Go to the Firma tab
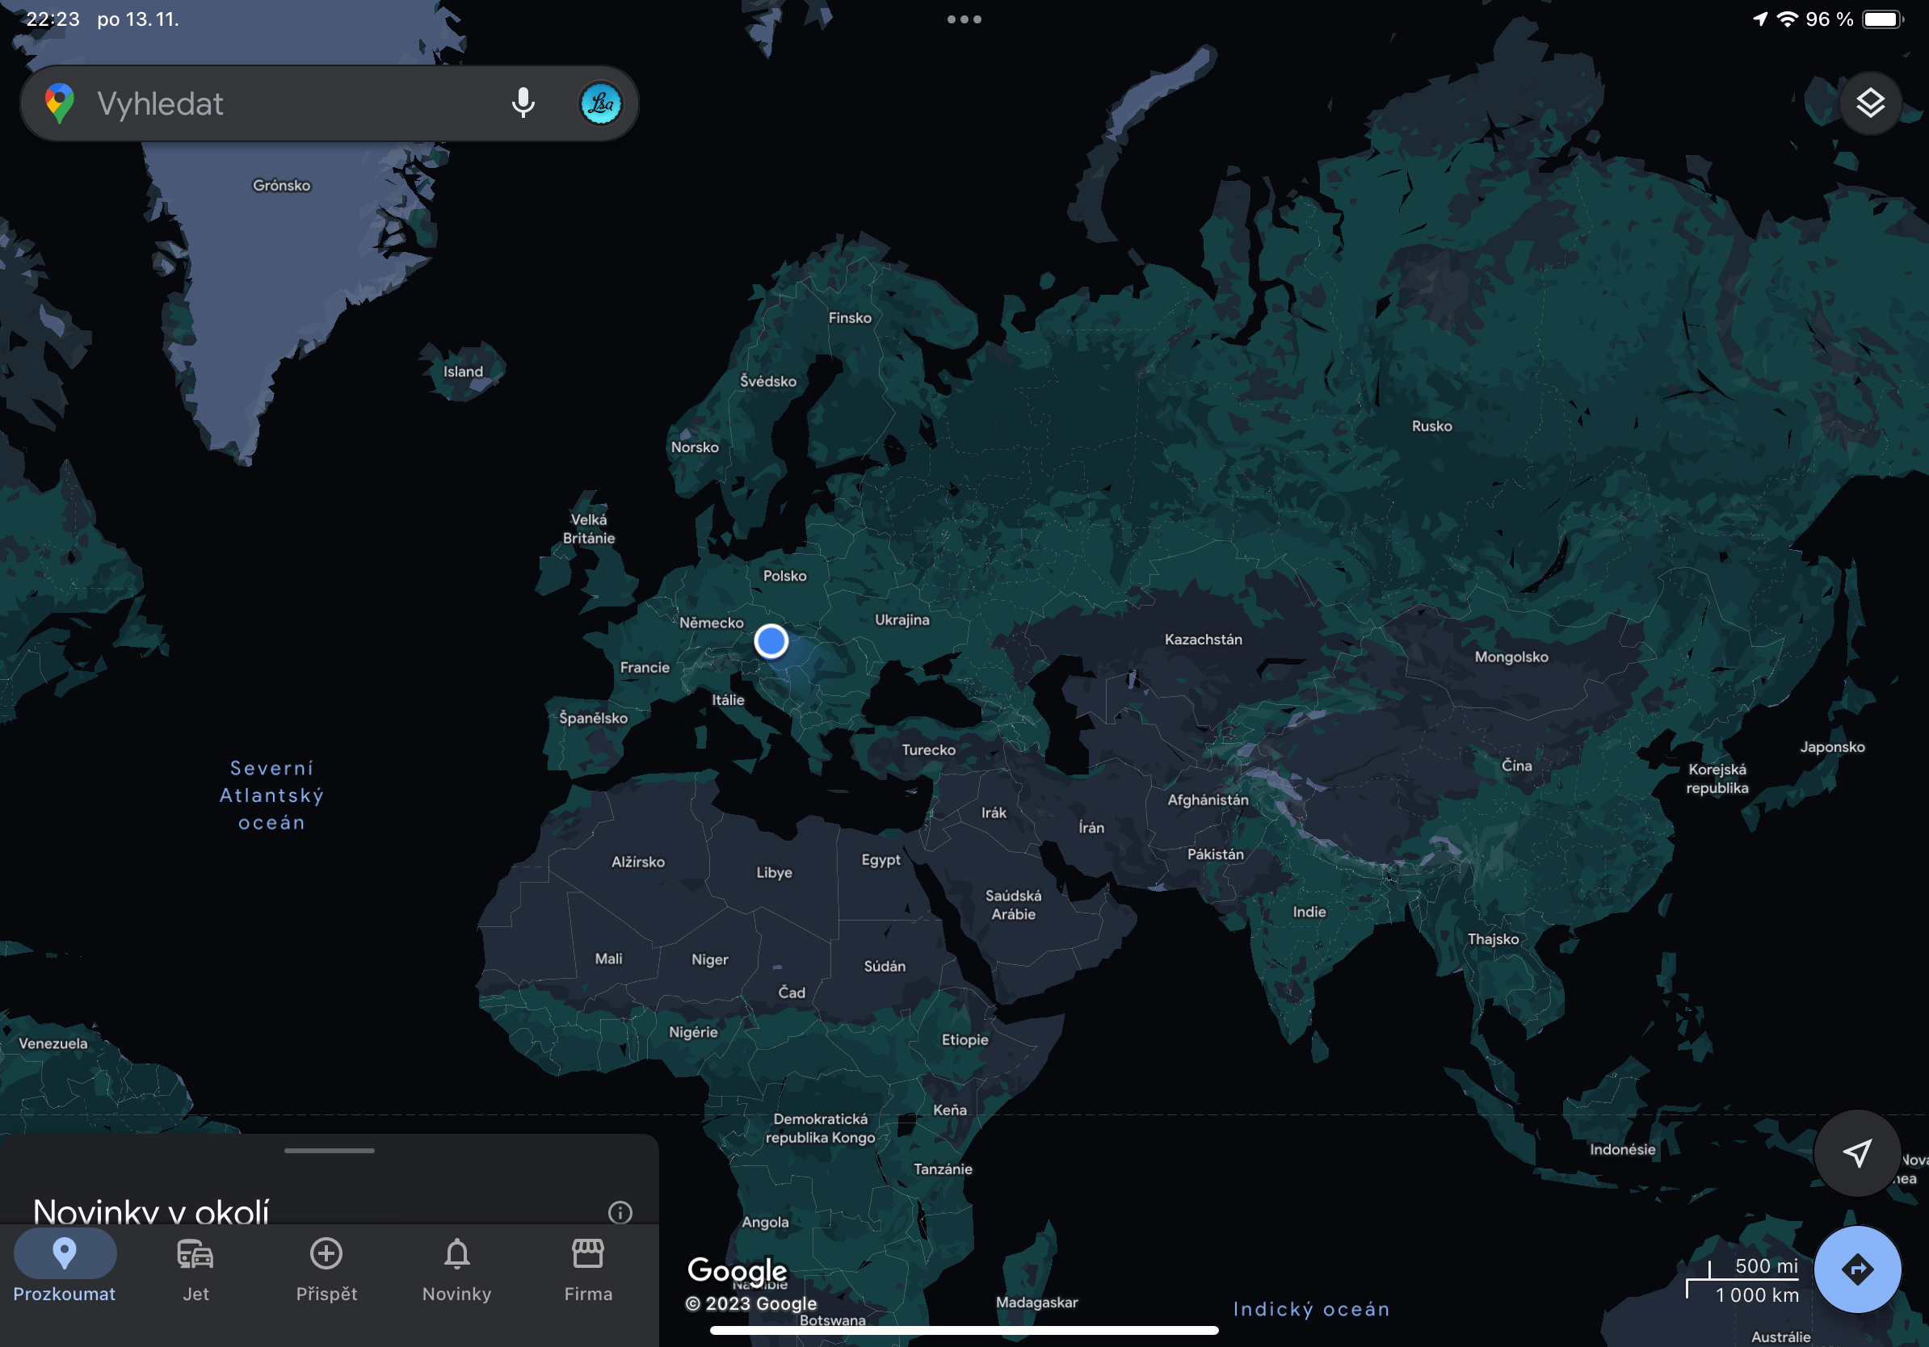 click(x=588, y=1269)
